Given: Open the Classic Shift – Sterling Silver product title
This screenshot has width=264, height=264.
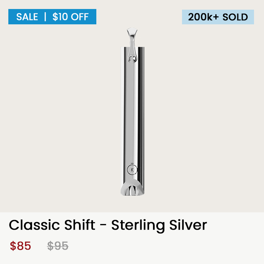Looking at the screenshot, I should pos(108,225).
